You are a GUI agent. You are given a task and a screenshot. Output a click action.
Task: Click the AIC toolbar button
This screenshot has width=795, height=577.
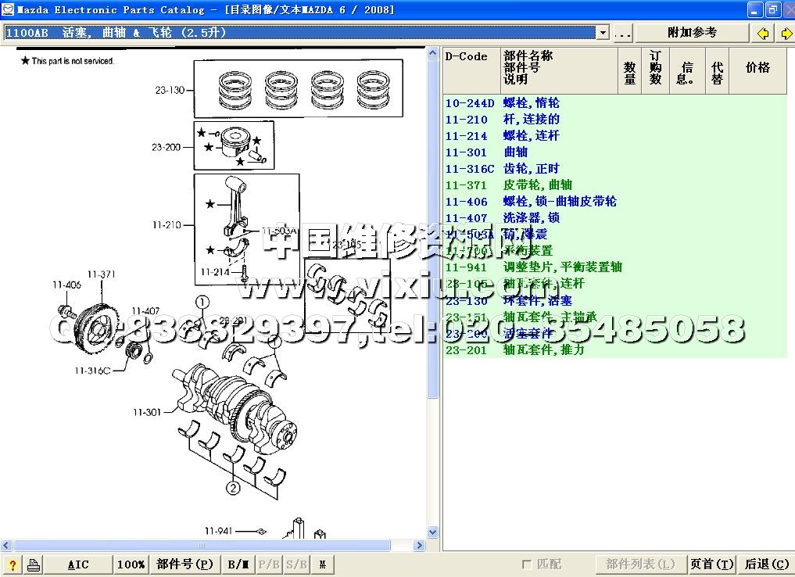coord(78,564)
